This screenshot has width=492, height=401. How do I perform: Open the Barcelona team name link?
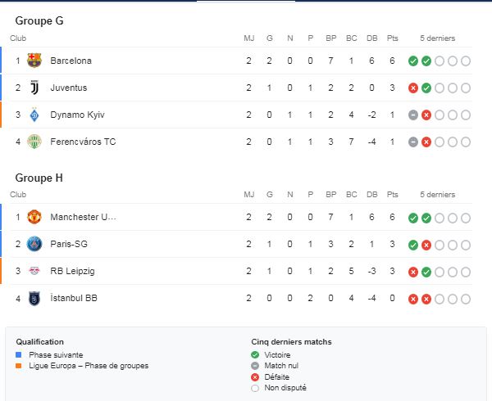point(71,61)
